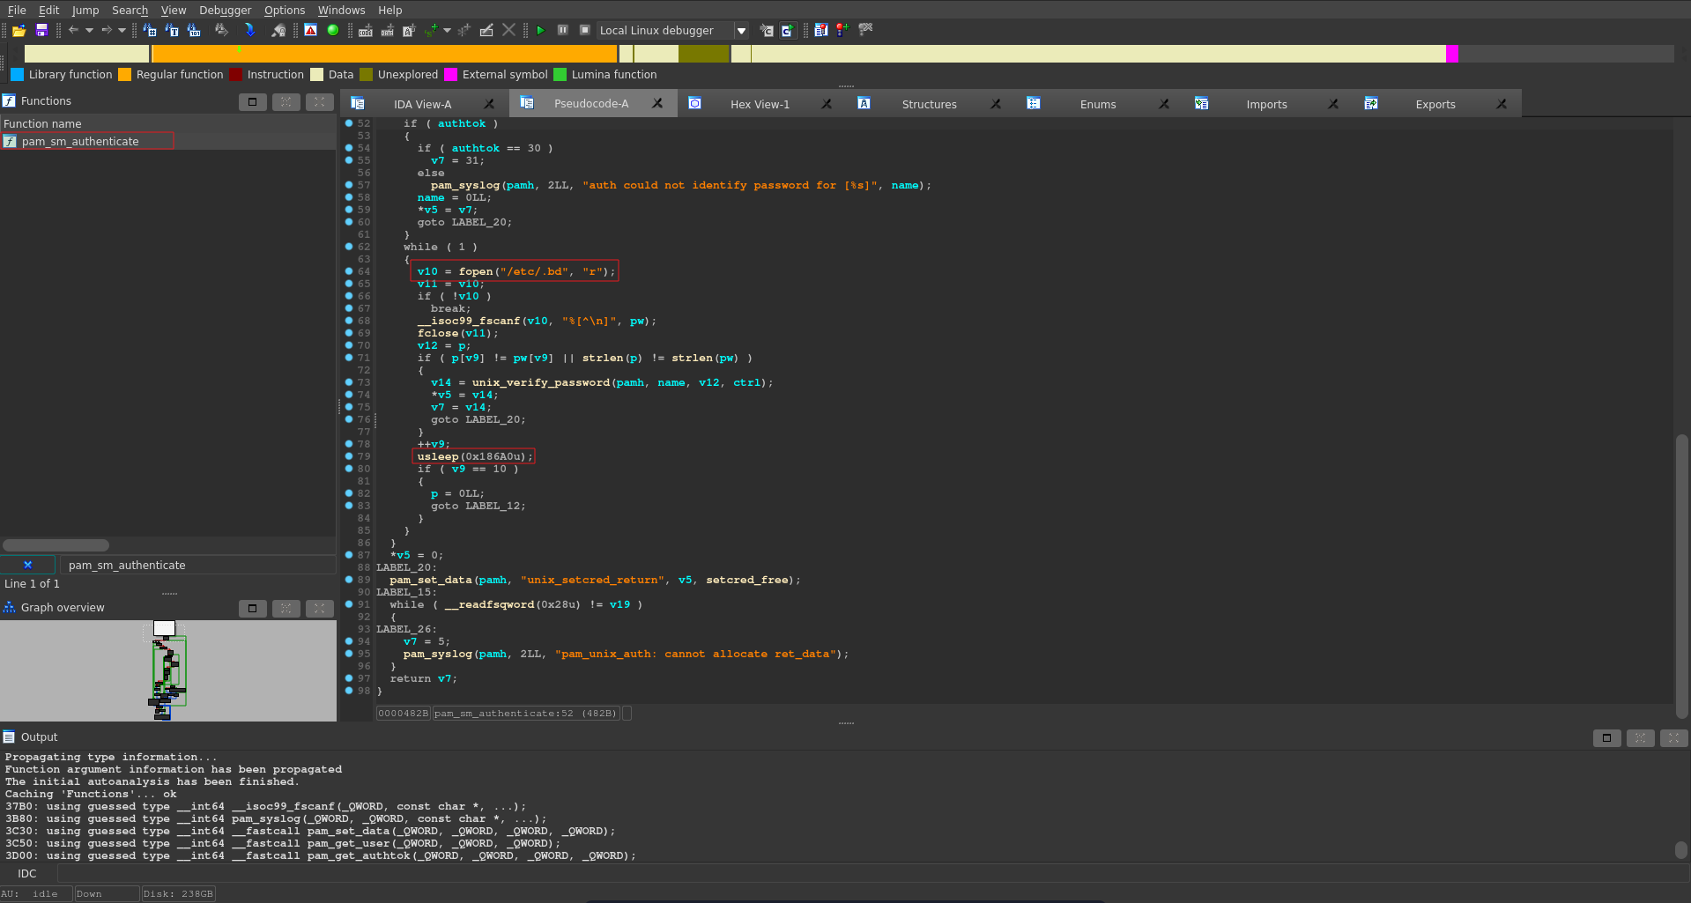Expand the forward navigation history arrow
This screenshot has height=903, width=1691.
[122, 31]
